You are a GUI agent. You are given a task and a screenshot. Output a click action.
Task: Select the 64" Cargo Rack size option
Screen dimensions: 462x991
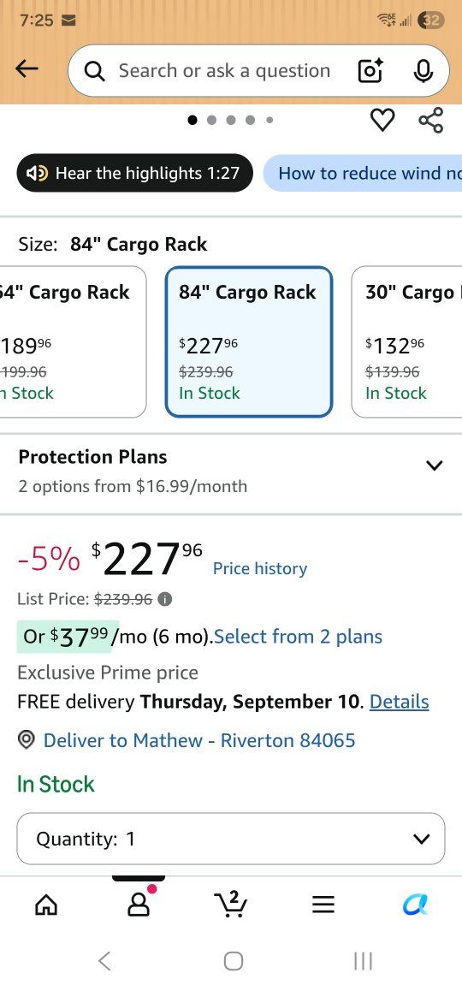(74, 342)
